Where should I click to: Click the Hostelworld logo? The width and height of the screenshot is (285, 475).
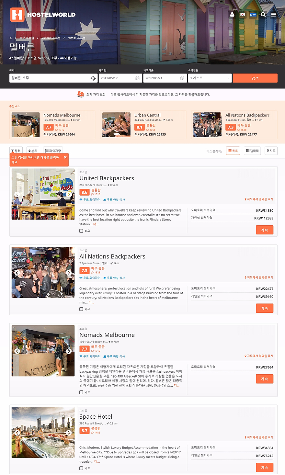(x=43, y=15)
